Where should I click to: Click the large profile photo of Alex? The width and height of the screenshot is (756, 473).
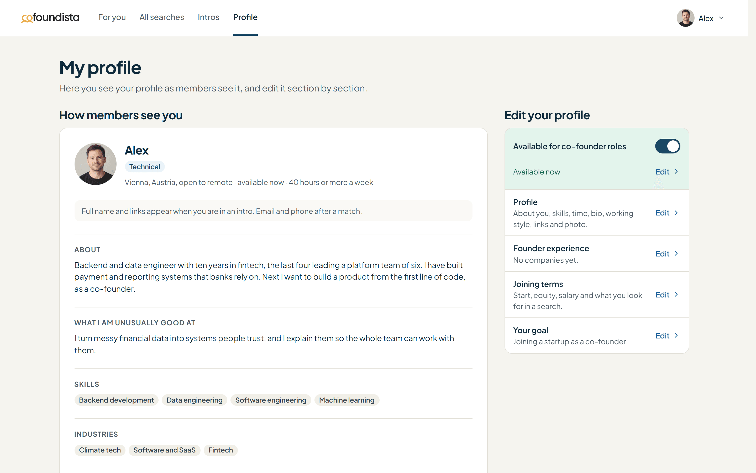95,164
